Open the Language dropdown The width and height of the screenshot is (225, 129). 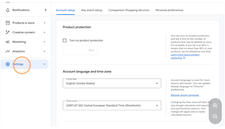tap(112, 83)
